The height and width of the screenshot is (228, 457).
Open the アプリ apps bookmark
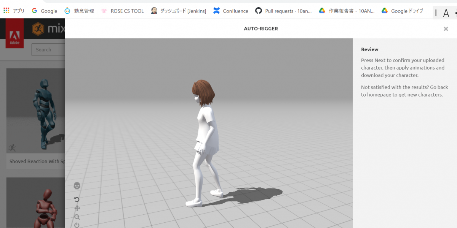pyautogui.click(x=14, y=11)
